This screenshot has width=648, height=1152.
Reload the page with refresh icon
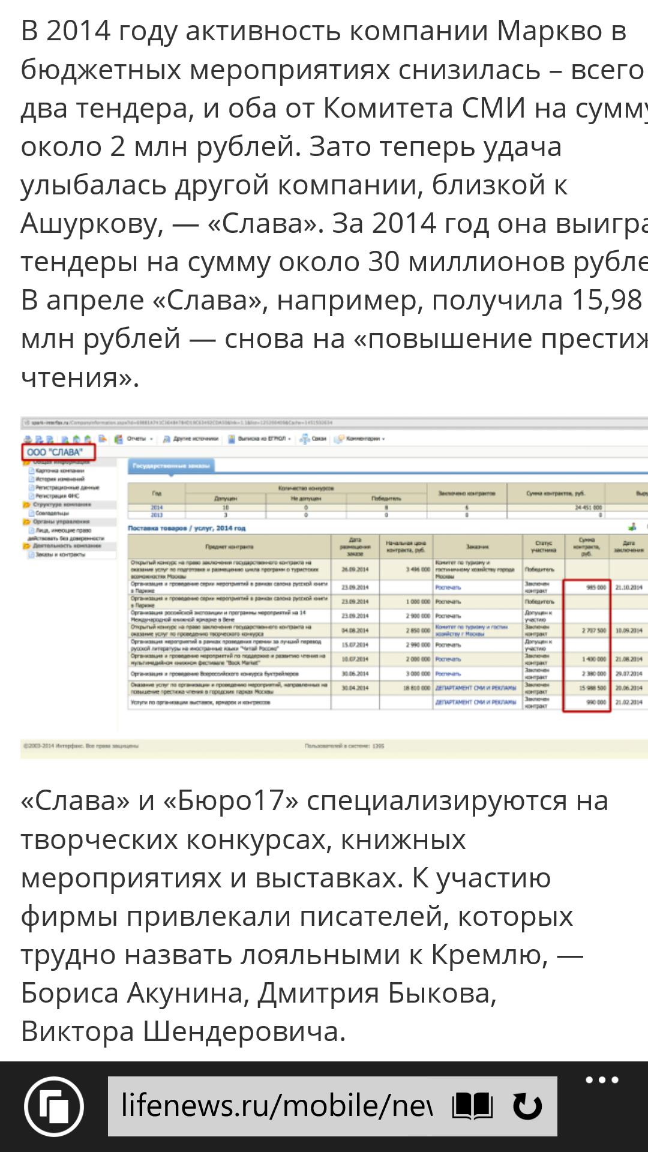[x=527, y=1106]
